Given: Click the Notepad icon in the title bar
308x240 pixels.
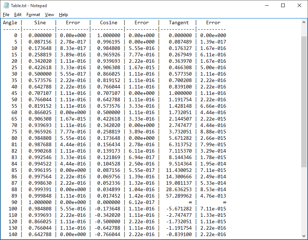Looking at the screenshot, I should (5, 6).
